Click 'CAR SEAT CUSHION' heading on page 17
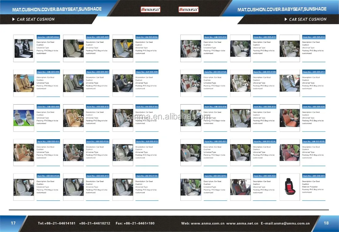Image resolution: width=339 pixels, height=232 pixels. (36, 19)
